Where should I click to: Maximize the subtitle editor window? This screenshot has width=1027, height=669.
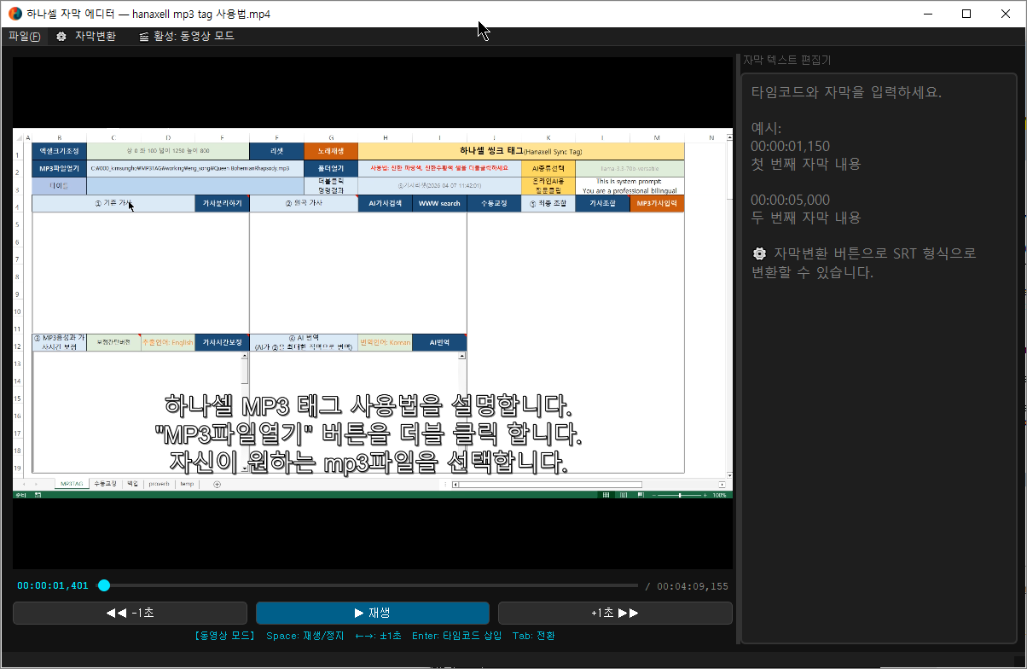click(x=966, y=14)
